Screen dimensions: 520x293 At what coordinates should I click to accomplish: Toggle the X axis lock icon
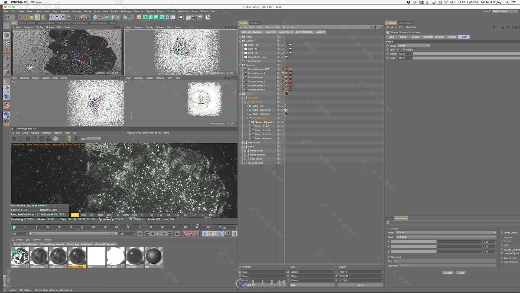(51, 17)
